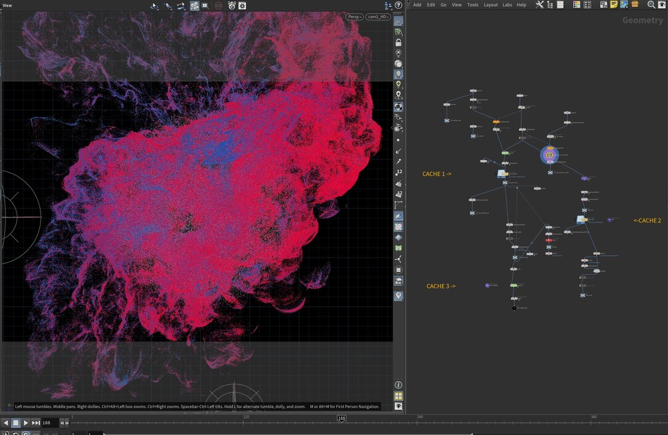Open the viewport layout options dropdown icon
Screen dimensions: 668x435
point(388,5)
